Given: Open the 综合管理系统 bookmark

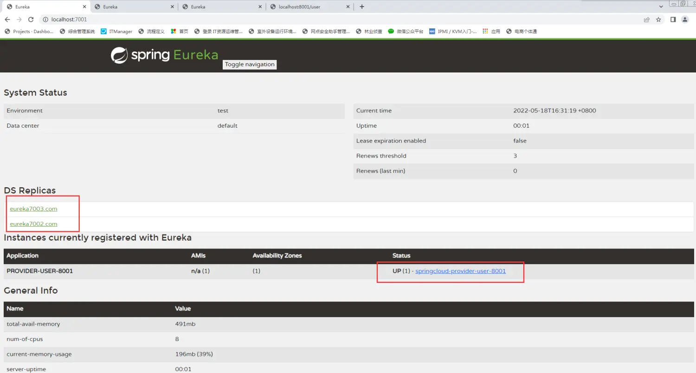Looking at the screenshot, I should point(77,32).
